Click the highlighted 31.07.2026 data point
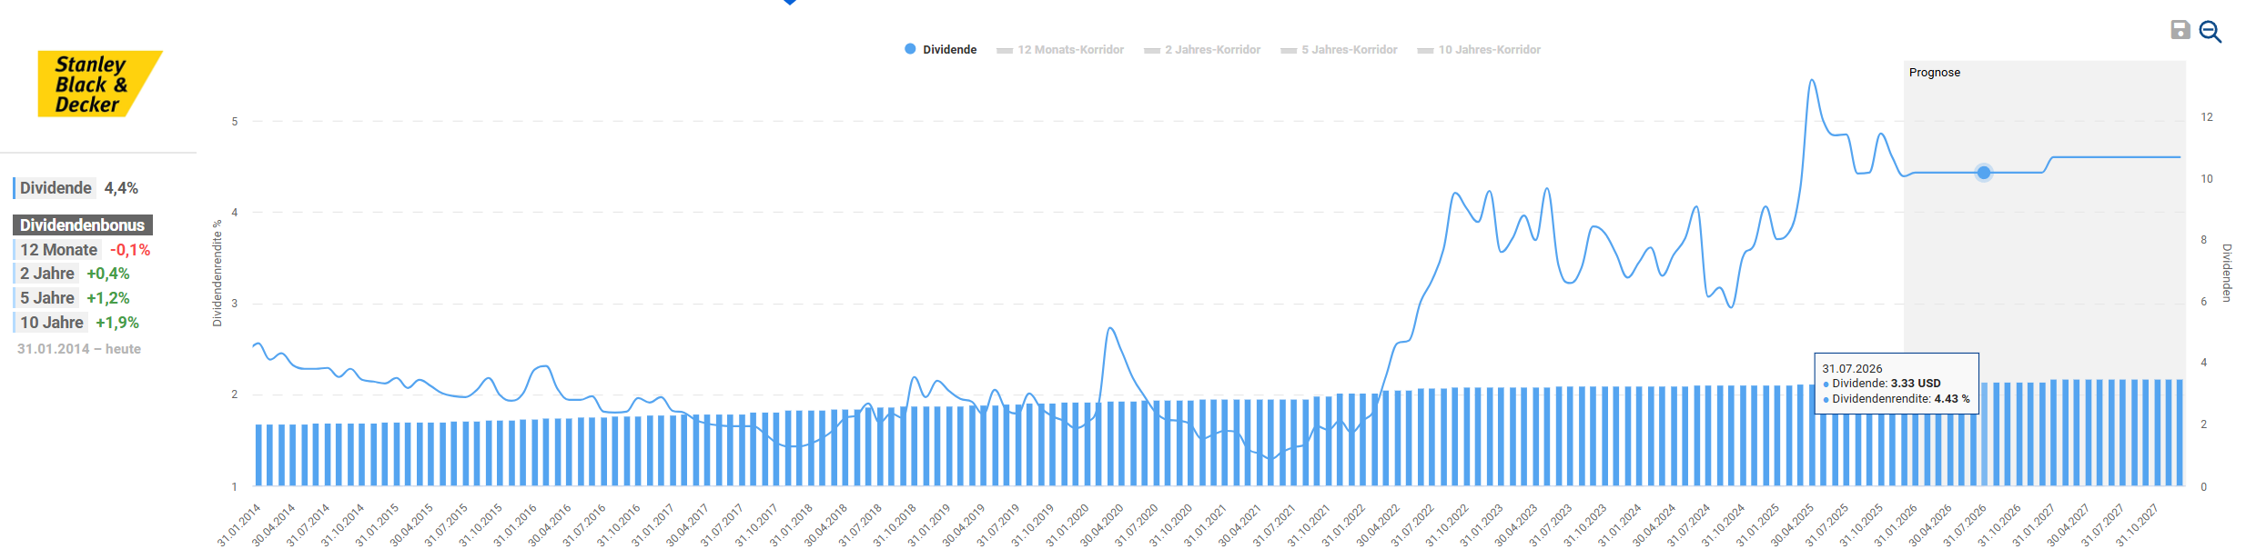Viewport: 2246px width, 559px height. pyautogui.click(x=1984, y=173)
